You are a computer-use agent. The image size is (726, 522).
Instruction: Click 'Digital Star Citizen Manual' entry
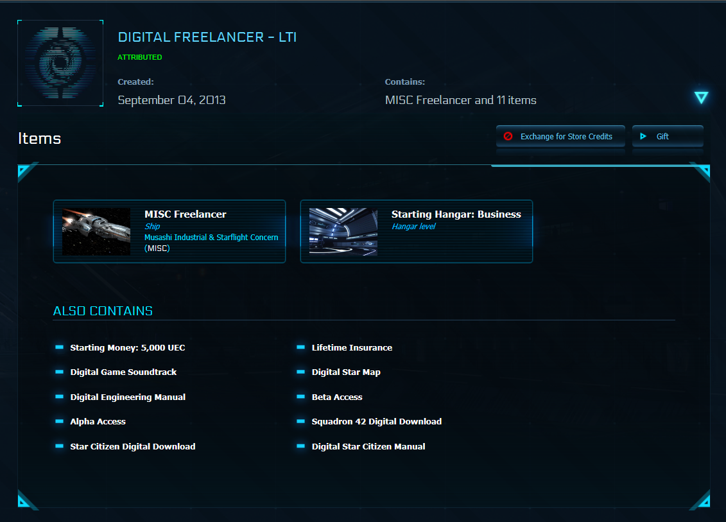368,446
